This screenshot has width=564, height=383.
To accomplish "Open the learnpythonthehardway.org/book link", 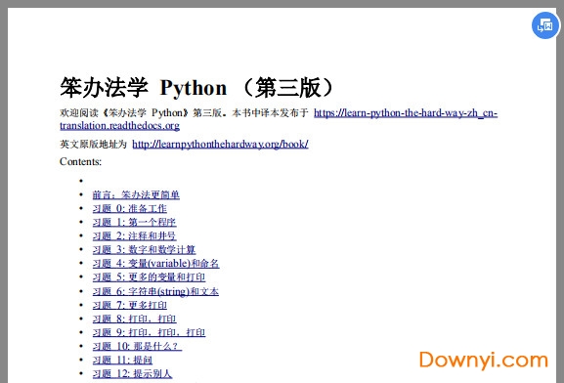I will tap(220, 145).
